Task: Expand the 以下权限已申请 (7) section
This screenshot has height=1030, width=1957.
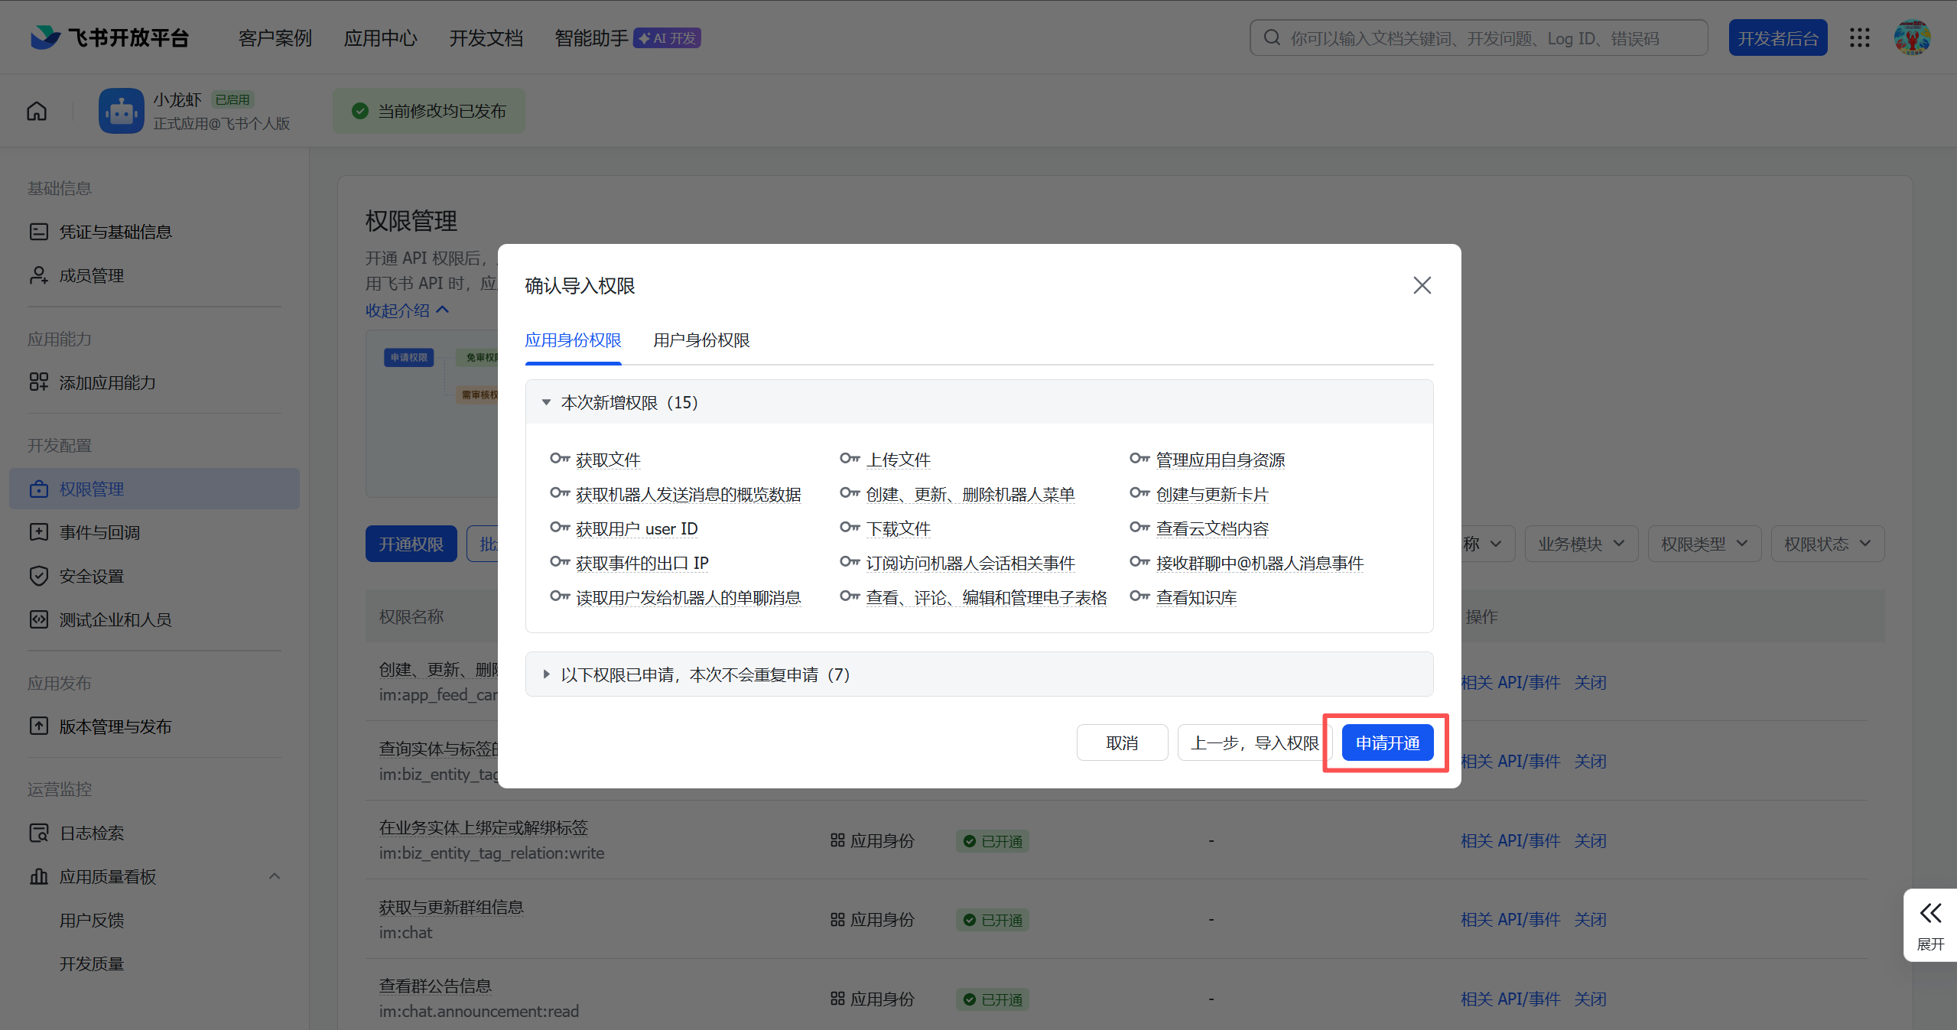Action: 546,674
